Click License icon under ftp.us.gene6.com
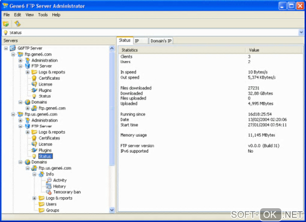 (x=34, y=144)
